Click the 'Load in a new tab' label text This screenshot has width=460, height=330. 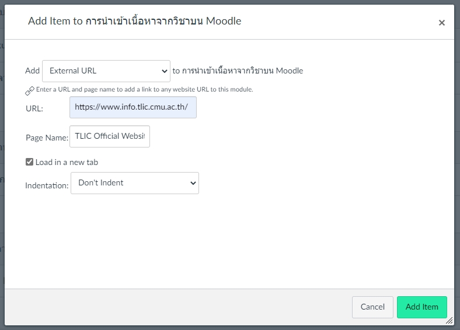(67, 162)
